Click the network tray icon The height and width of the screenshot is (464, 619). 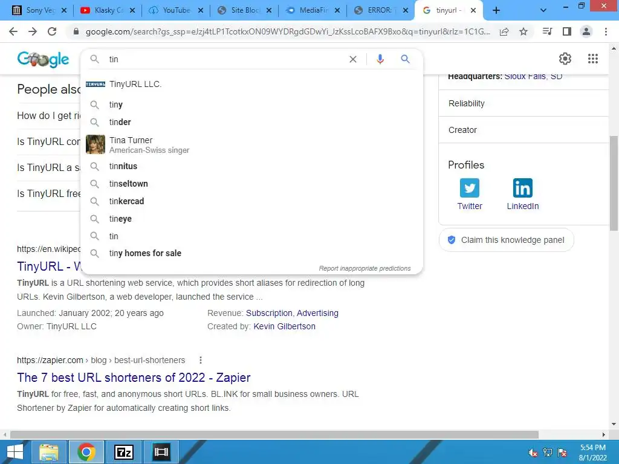[x=548, y=453]
